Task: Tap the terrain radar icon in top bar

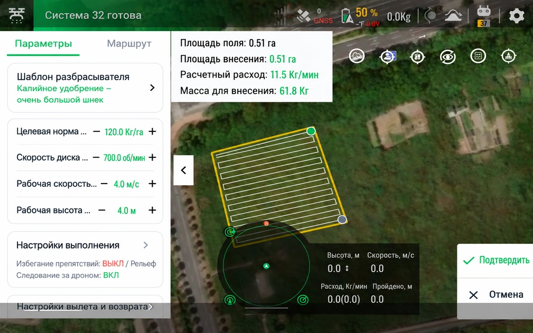Action: (453, 16)
